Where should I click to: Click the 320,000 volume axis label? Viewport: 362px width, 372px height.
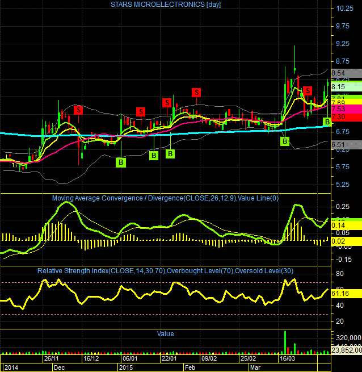348,338
